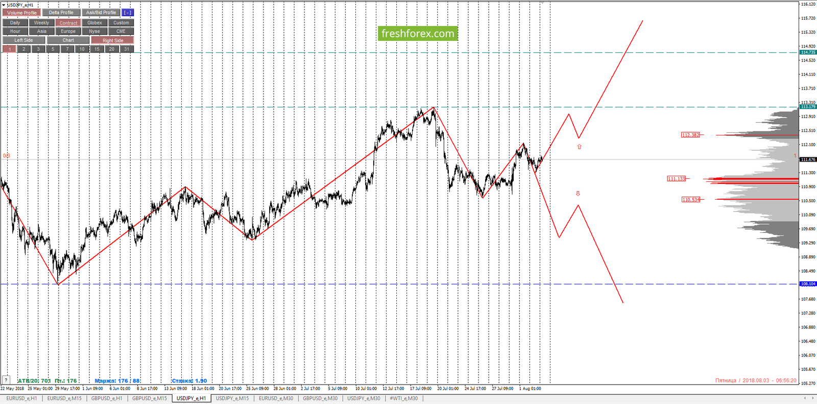Viewport: 817px width, 404px height.
Task: Click the 111.133 volume level label
Action: [x=677, y=179]
